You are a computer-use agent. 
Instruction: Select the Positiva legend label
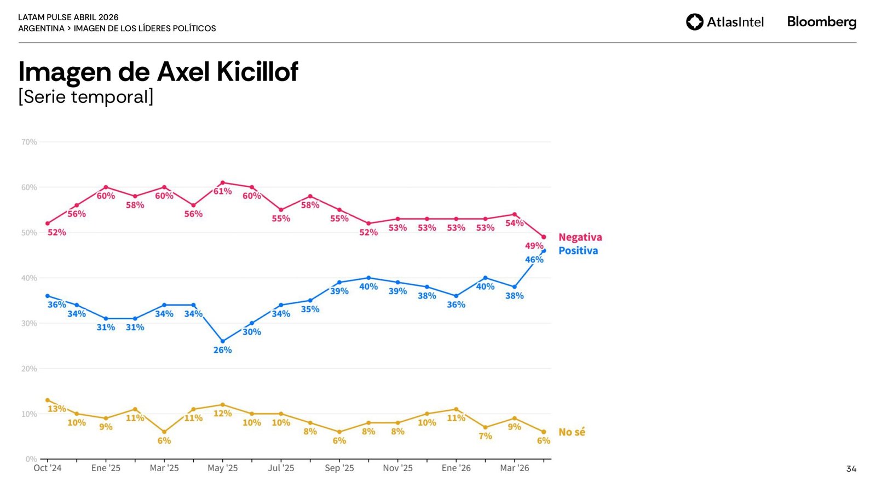[578, 251]
